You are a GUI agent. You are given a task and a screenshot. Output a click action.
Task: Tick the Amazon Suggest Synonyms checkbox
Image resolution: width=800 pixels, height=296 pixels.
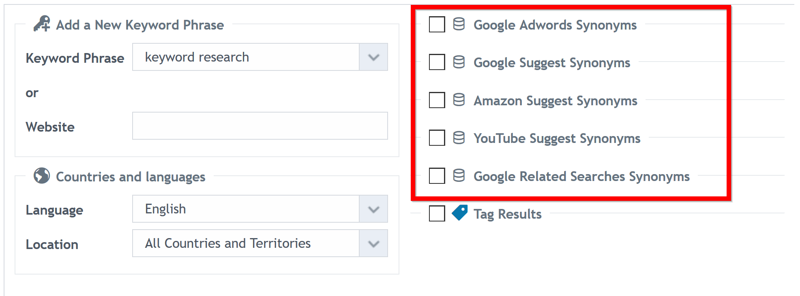tap(437, 100)
